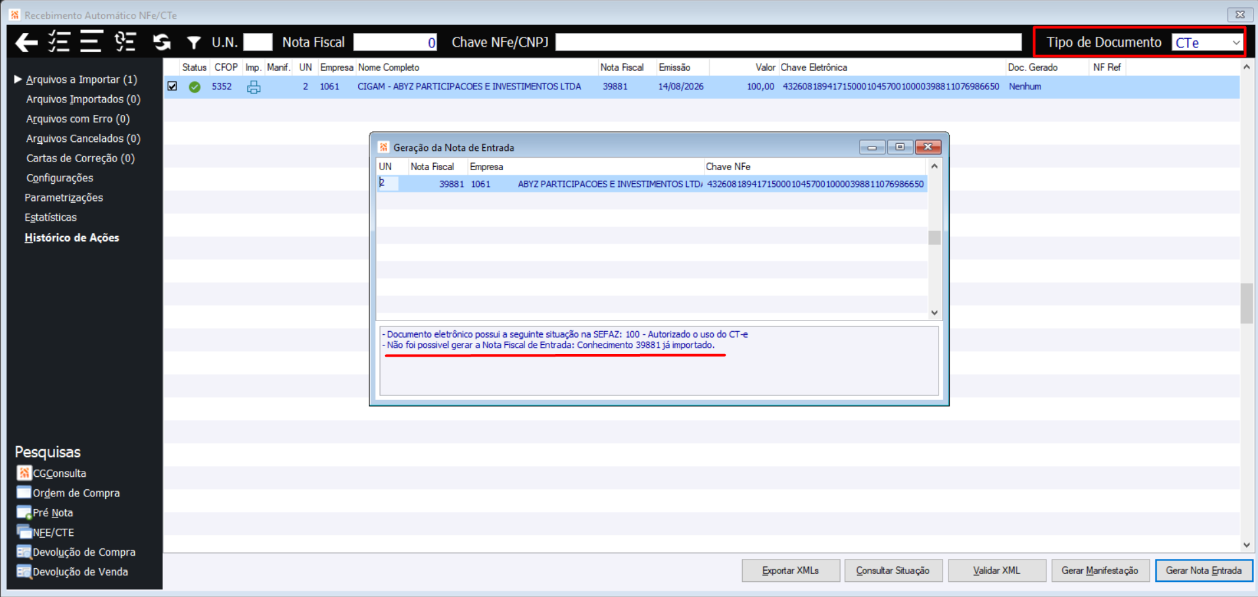Image resolution: width=1258 pixels, height=597 pixels.
Task: Select Cartas de Correção (0)
Action: tap(80, 158)
